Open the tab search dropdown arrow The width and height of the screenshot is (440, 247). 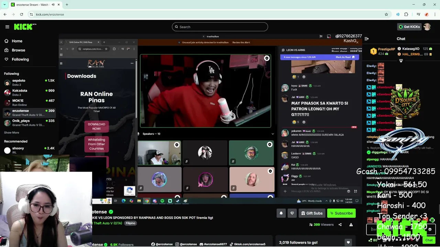click(x=4, y=4)
